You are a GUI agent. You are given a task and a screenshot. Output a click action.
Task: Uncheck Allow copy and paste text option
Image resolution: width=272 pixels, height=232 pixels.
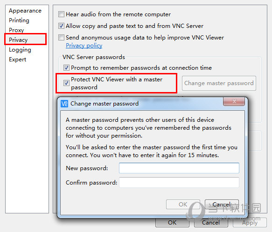[61, 26]
